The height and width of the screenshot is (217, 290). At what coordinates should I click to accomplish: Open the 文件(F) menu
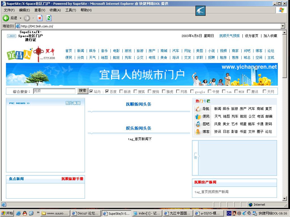point(9,10)
